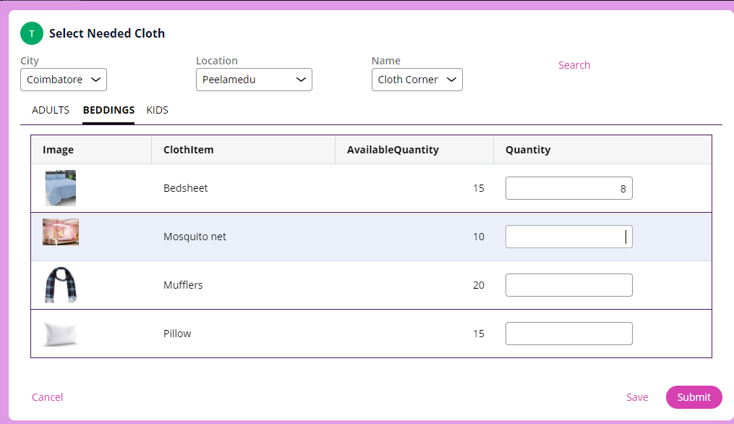
Task: Click the Cancel link
Action: pyautogui.click(x=47, y=397)
